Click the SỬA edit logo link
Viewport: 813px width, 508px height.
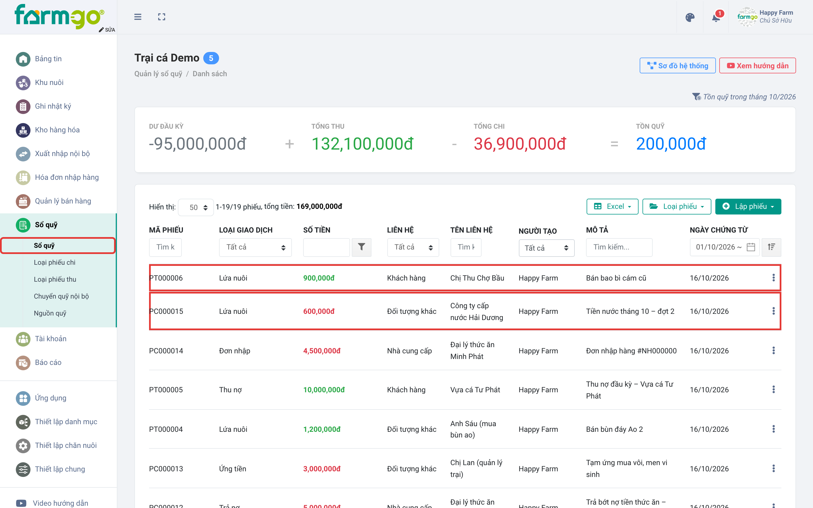[x=107, y=30]
